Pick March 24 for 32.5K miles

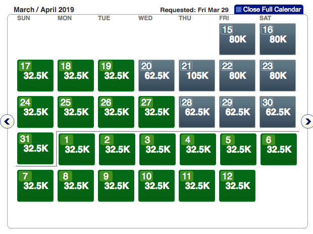35,112
